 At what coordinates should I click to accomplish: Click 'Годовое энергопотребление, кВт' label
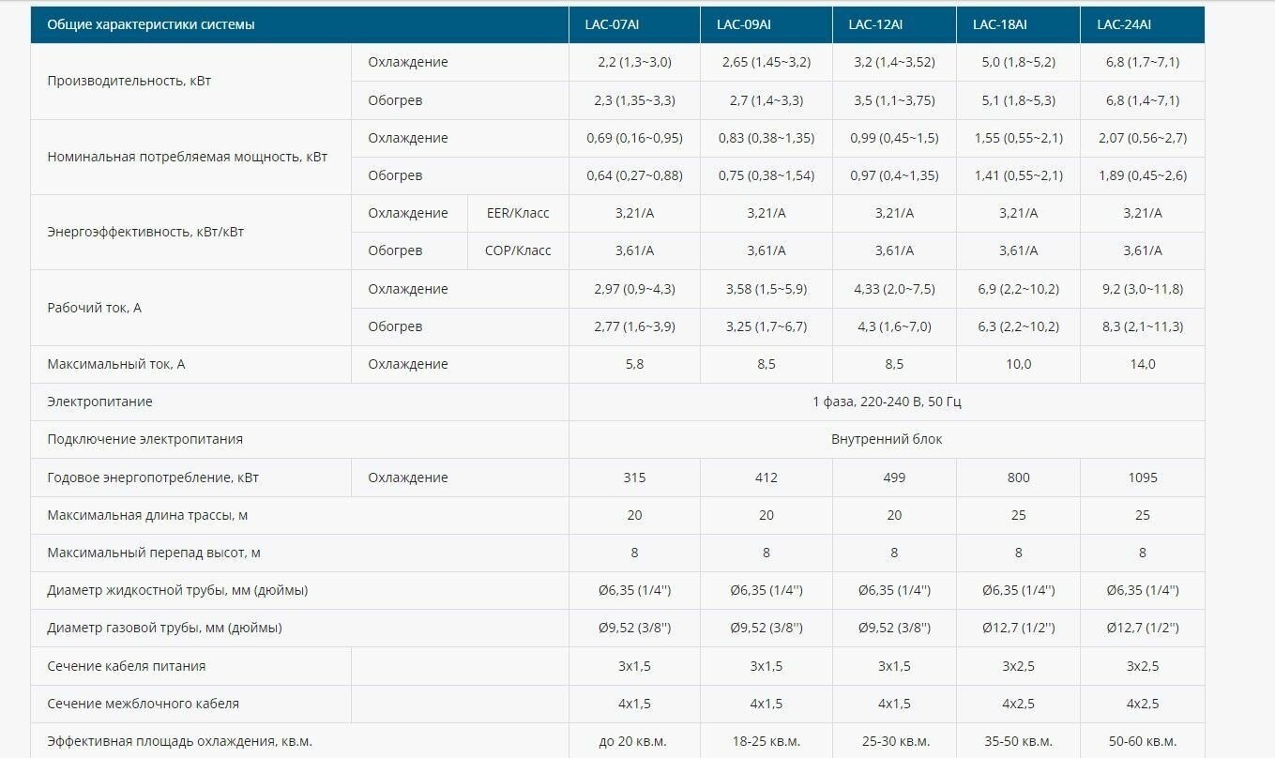coord(153,478)
